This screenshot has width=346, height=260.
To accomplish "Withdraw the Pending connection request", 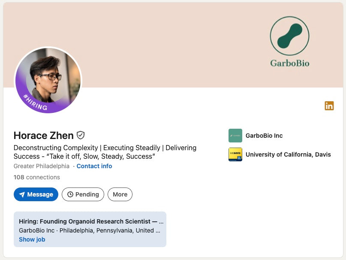I will pos(83,194).
